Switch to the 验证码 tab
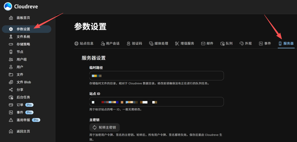Screen dimensions: 297x142 click(134, 43)
